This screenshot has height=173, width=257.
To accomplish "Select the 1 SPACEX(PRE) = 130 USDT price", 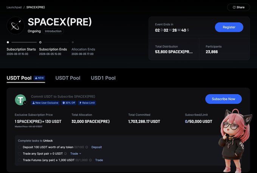I will [x=38, y=121].
